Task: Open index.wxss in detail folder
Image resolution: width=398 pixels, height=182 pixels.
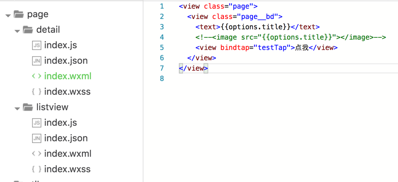Action: click(x=67, y=92)
